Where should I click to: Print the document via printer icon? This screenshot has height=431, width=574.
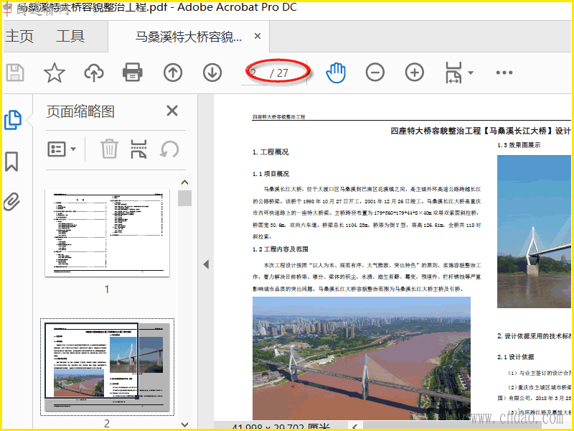[133, 73]
